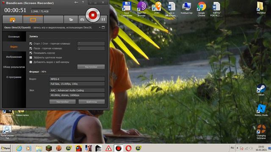Pause the Bandicam recording
The width and height of the screenshot is (271, 152).
103,19
